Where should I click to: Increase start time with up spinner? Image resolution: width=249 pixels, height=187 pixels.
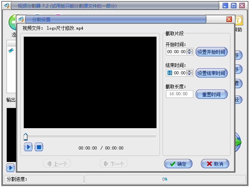[190, 50]
